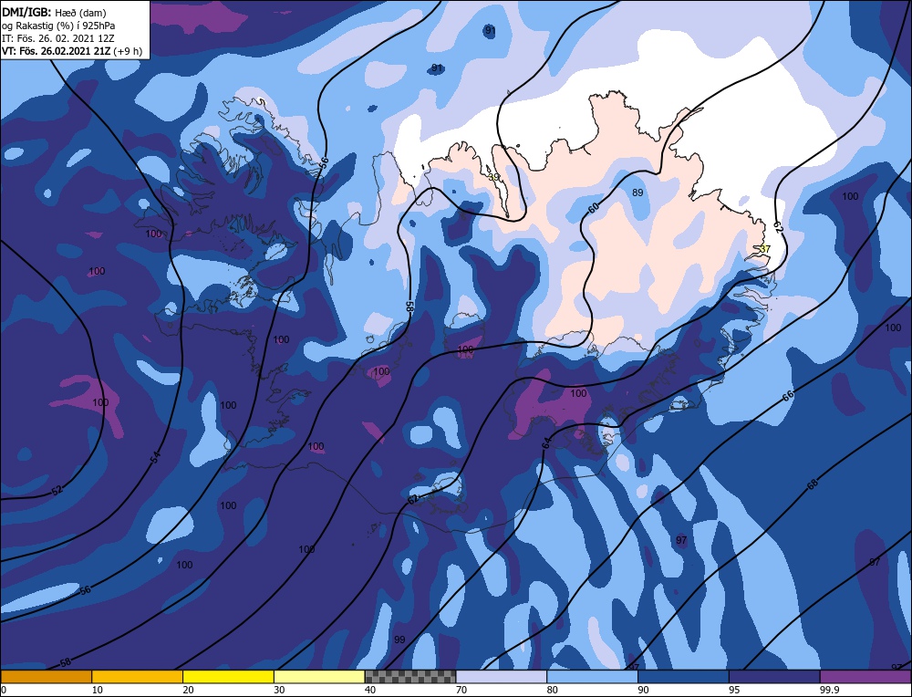Click the 'IT: Fös. 26. 02. 2021 12Z' line
Viewport: 912px width, 697px height.
click(x=58, y=37)
